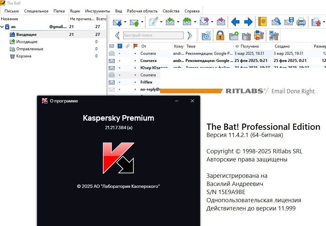Image resolution: width=326 pixels, height=226 pixels.
Task: Open the Address Book icon
Action: (x=262, y=22)
